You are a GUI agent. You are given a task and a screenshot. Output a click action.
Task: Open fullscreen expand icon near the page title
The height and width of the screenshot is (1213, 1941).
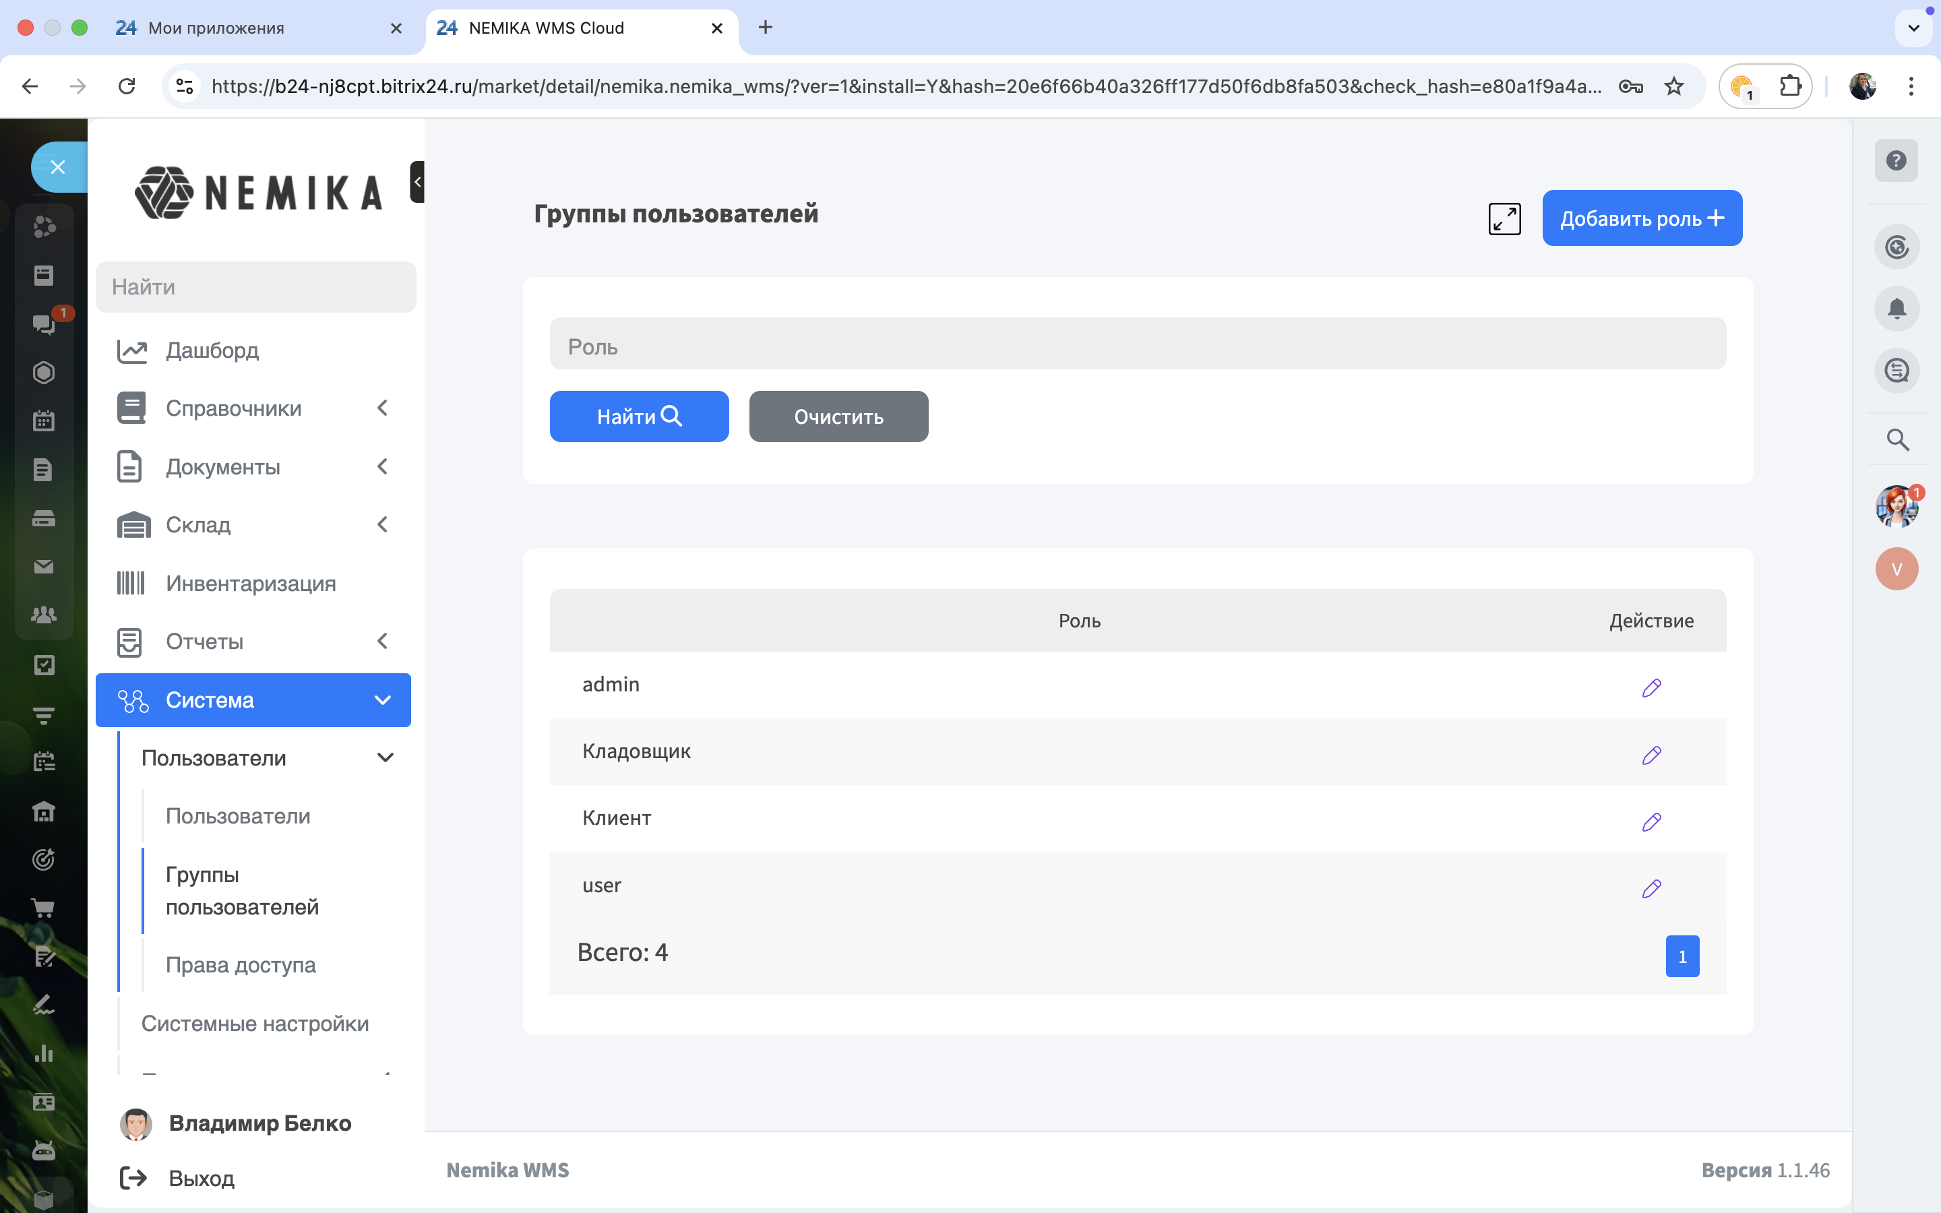(1504, 218)
